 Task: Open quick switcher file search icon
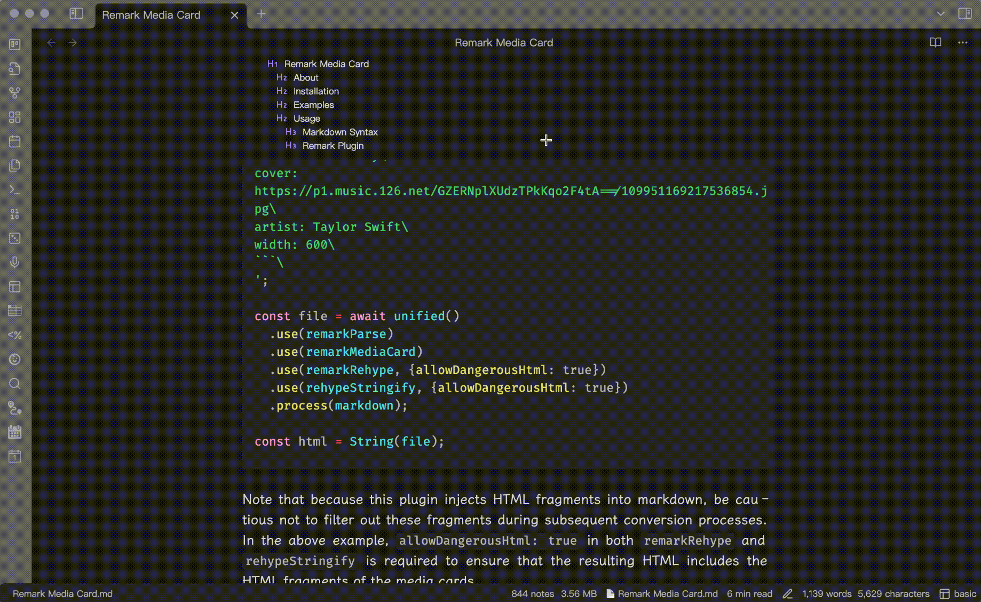(15, 69)
